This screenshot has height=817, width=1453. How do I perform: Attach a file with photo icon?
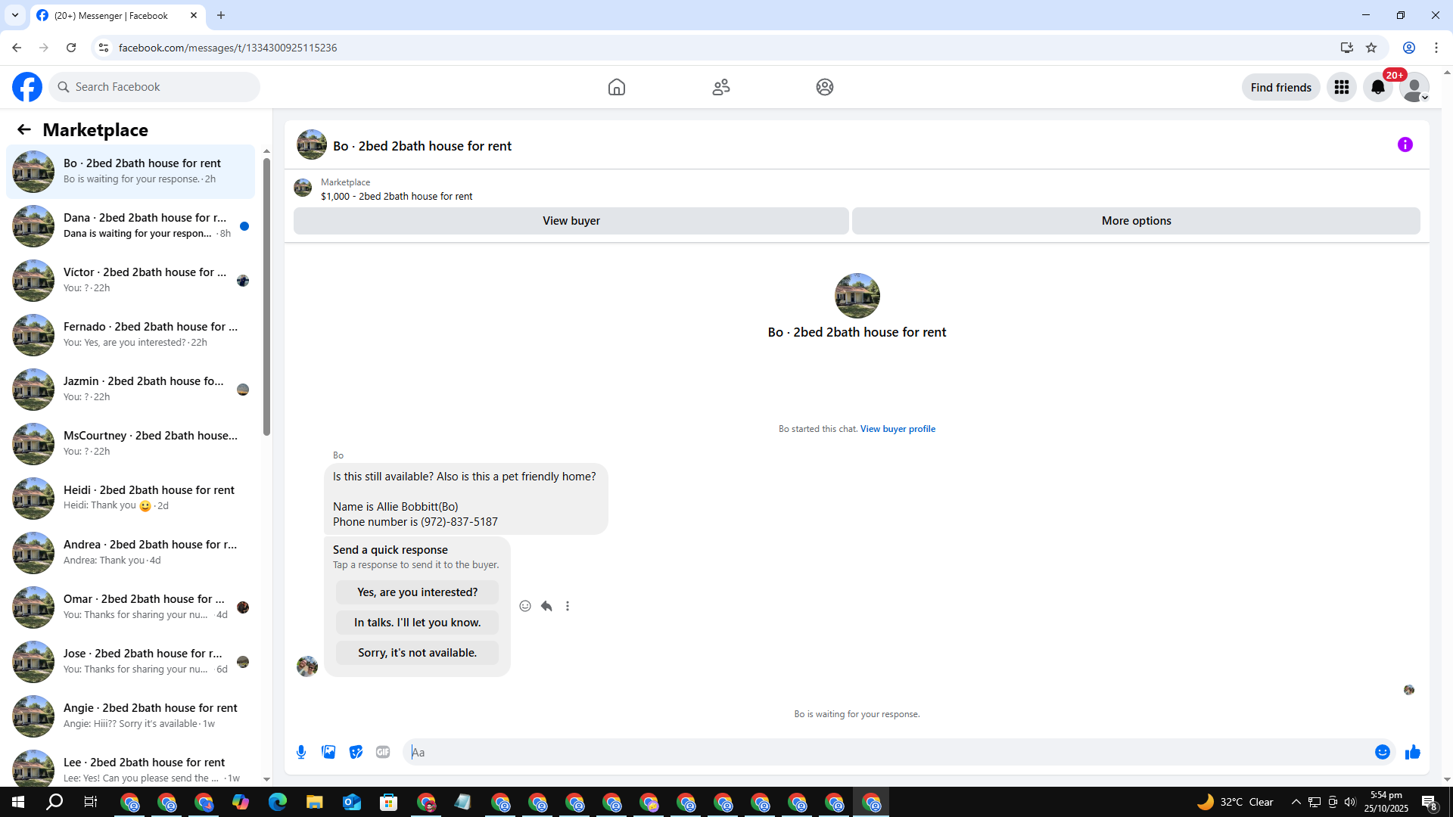click(x=328, y=752)
